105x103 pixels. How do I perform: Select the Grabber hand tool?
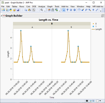pos(79,10)
